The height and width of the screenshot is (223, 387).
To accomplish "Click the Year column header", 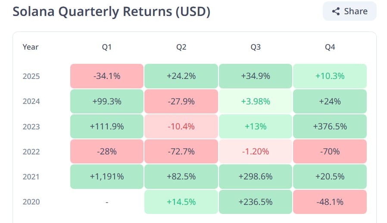I will 31,47.
